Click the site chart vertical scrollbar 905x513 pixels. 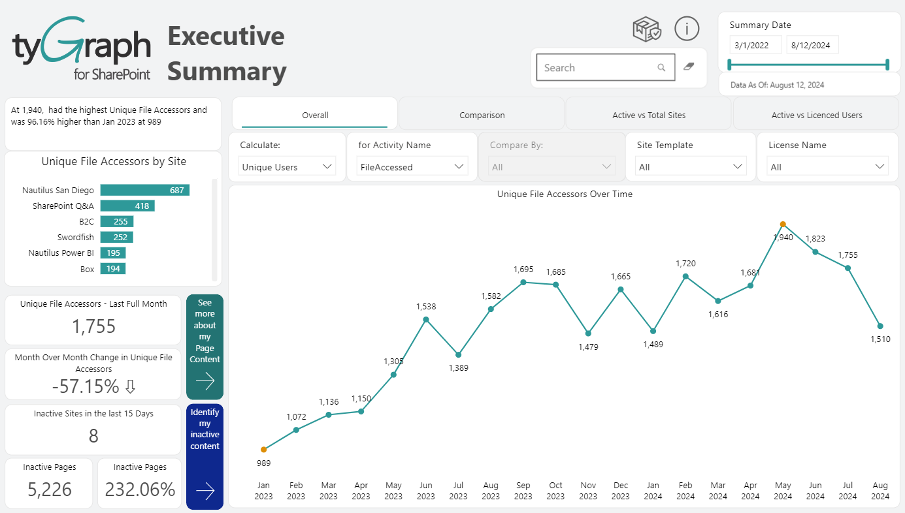point(214,228)
